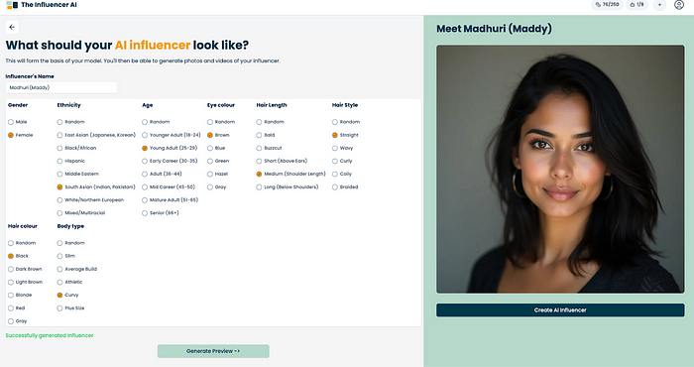Viewport: 694px width, 367px height.
Task: Select Medium (Shoulder Length) hair
Action: pos(291,174)
